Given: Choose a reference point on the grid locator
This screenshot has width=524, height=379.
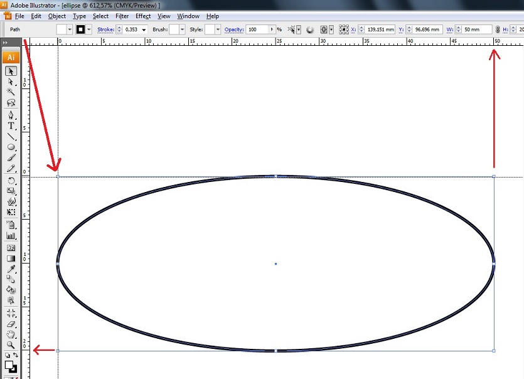Looking at the screenshot, I should [343, 29].
